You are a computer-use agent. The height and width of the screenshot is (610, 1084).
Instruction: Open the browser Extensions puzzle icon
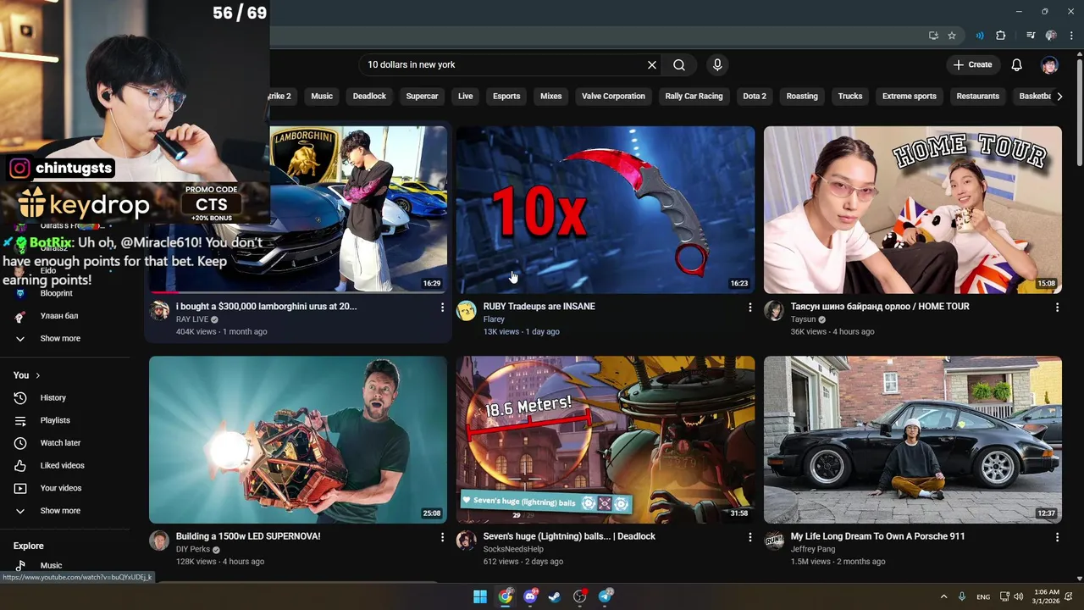tap(1001, 36)
